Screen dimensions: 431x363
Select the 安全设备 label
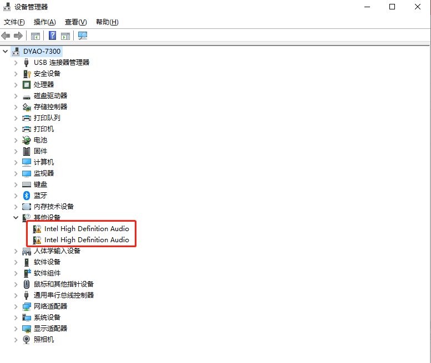click(x=47, y=74)
